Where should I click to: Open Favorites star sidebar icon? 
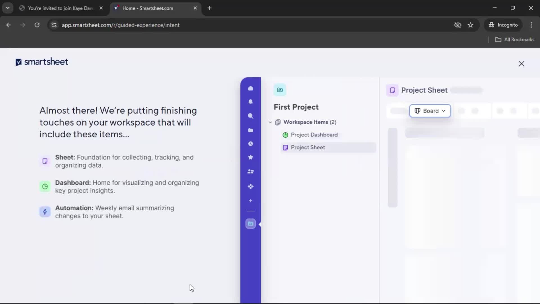click(x=250, y=157)
